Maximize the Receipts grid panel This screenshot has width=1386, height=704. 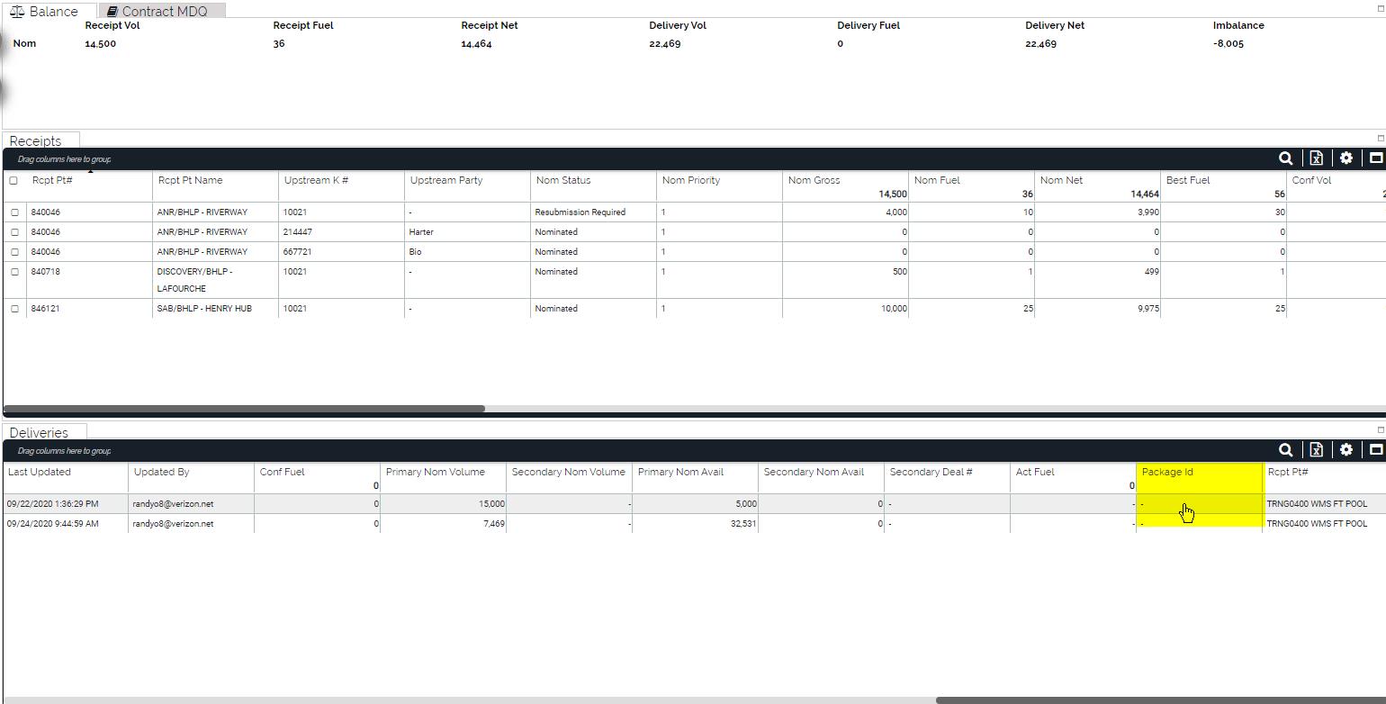click(1375, 158)
